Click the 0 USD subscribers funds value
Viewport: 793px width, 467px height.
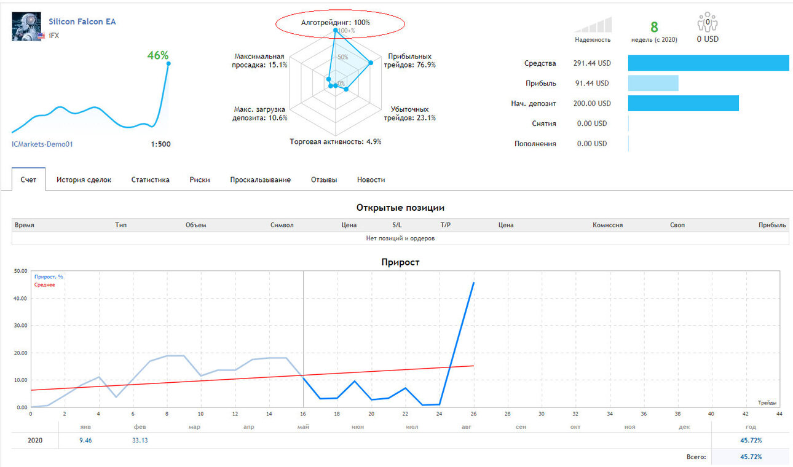click(x=708, y=39)
